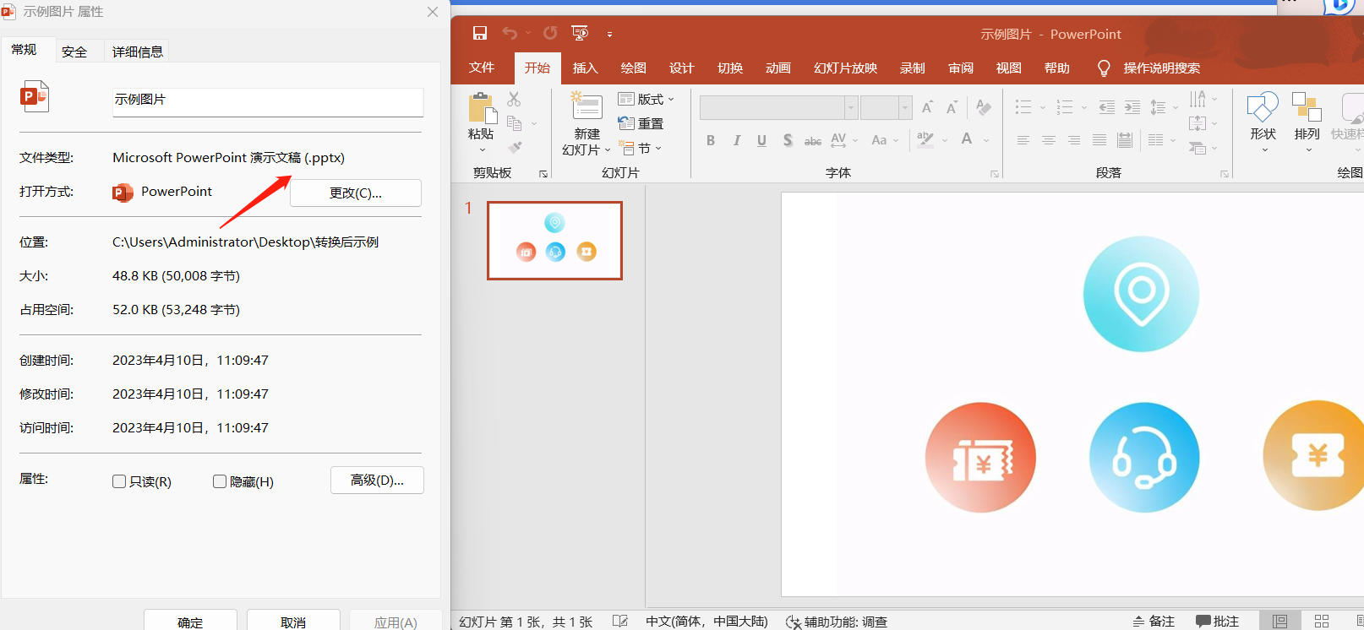Click the Shapes gallery icon

click(1263, 109)
